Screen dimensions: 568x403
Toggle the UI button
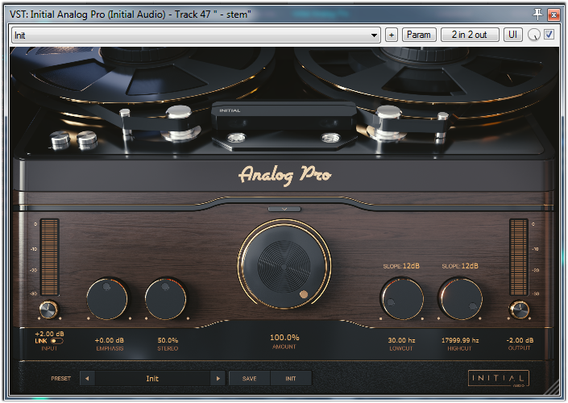[x=512, y=35]
